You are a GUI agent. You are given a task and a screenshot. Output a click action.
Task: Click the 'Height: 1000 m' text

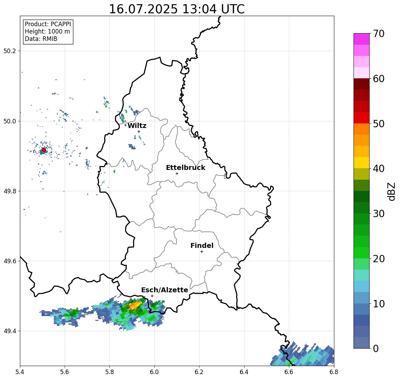(x=47, y=31)
